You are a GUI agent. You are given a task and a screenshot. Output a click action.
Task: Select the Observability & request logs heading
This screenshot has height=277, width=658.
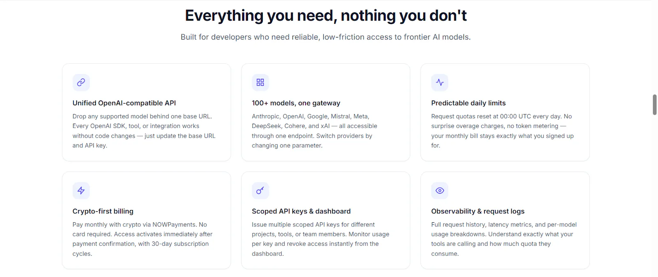pos(478,211)
